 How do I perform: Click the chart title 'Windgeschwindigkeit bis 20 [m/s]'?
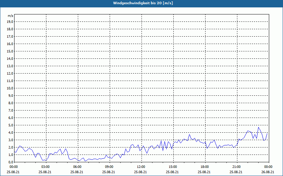143,3
